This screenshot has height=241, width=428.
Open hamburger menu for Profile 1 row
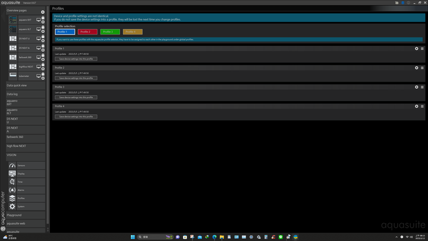[422, 49]
